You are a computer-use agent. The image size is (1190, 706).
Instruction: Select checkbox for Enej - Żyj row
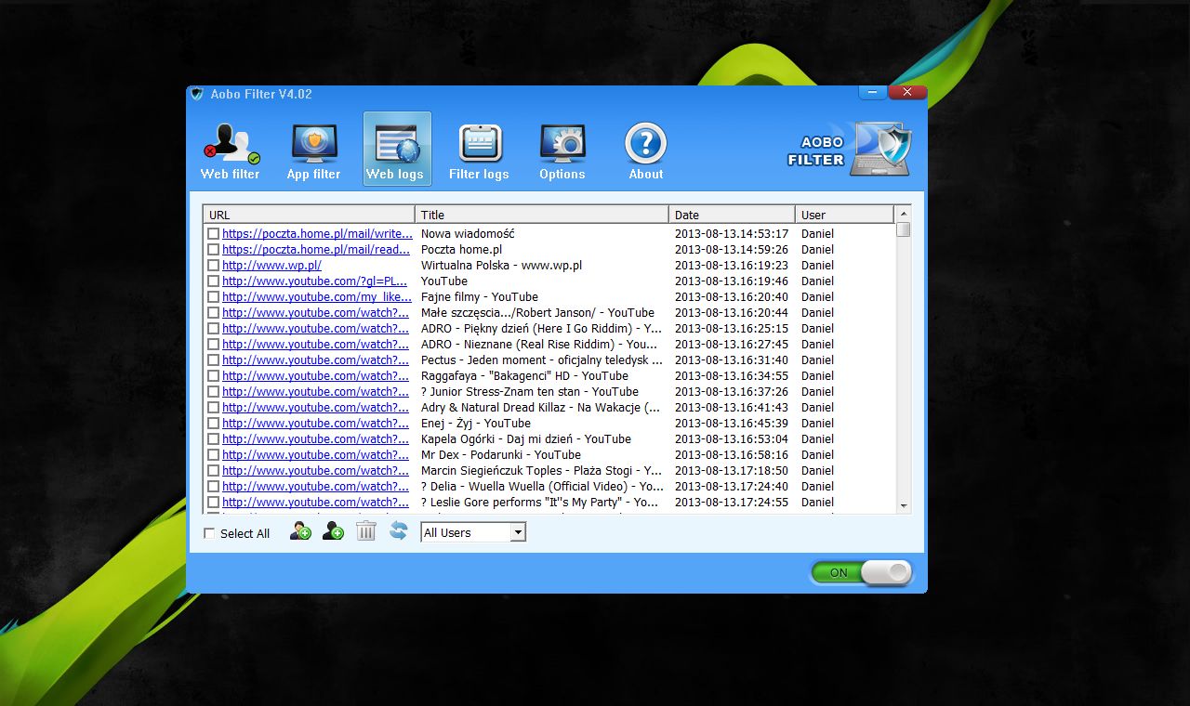pyautogui.click(x=214, y=424)
